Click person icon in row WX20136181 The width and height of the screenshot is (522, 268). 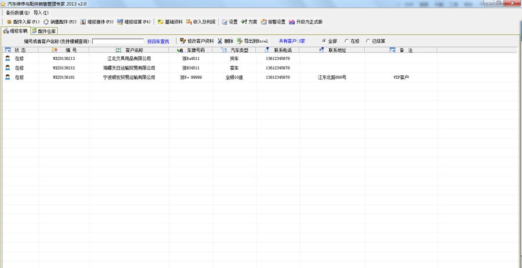coord(8,77)
